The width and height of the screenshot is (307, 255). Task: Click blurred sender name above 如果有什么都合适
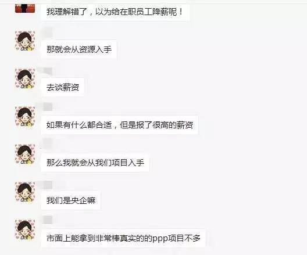(48, 107)
